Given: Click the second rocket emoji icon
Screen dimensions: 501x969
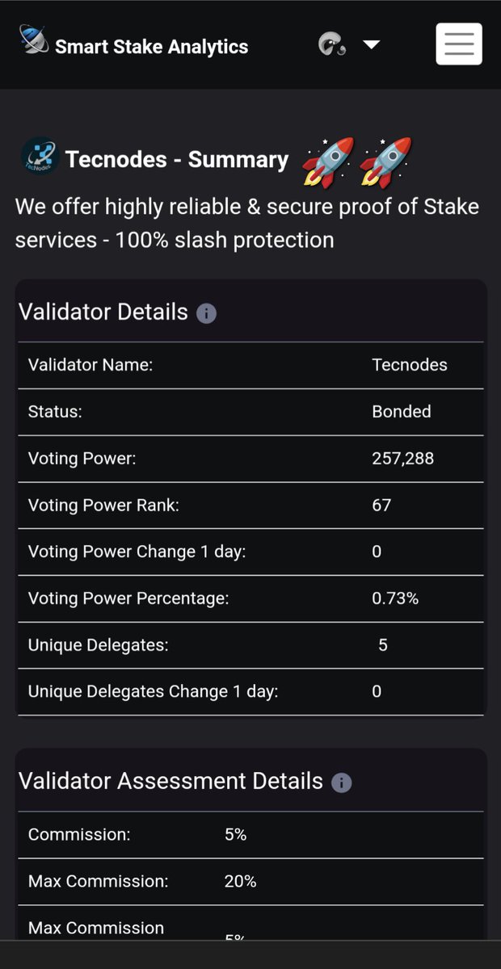Looking at the screenshot, I should tap(386, 162).
